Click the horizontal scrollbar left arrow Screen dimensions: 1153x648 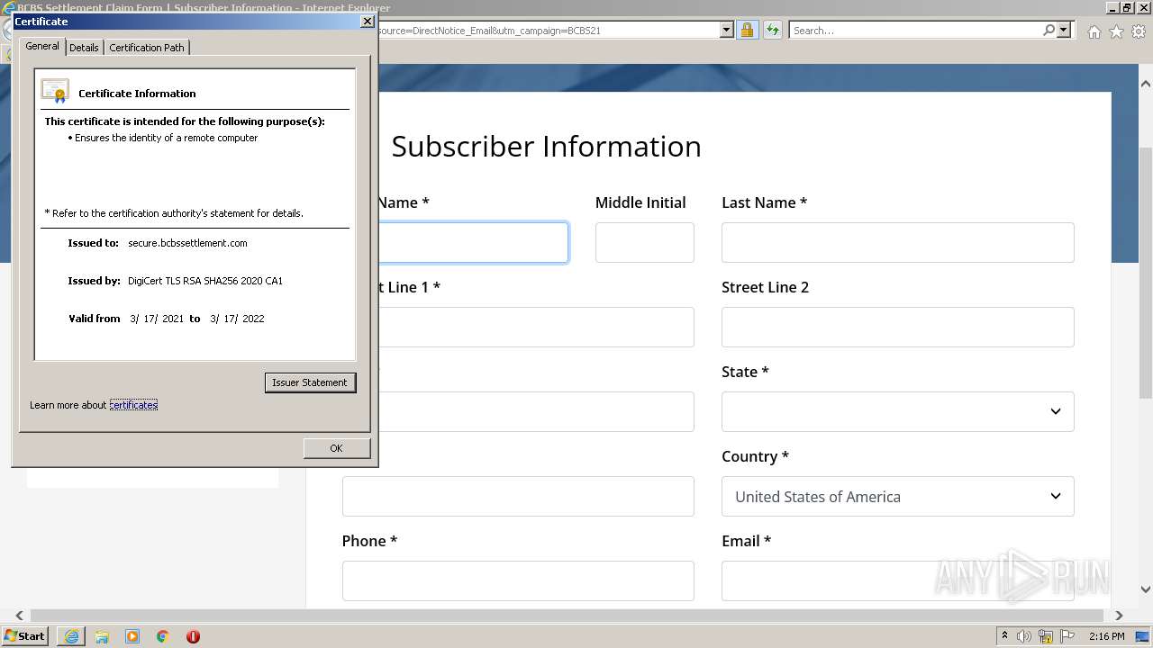click(18, 616)
